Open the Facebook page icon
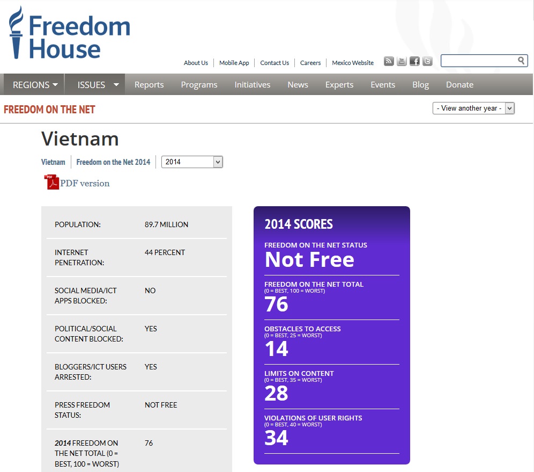The height and width of the screenshot is (472, 534). click(414, 61)
